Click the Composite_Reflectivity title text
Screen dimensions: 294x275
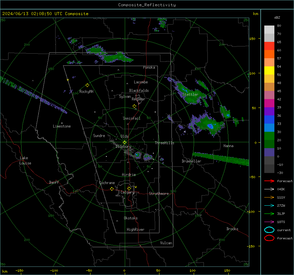[147, 5]
